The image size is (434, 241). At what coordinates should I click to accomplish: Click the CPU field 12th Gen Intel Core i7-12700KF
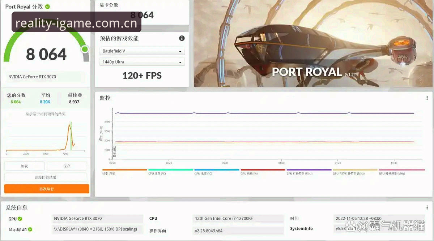[x=238, y=219]
